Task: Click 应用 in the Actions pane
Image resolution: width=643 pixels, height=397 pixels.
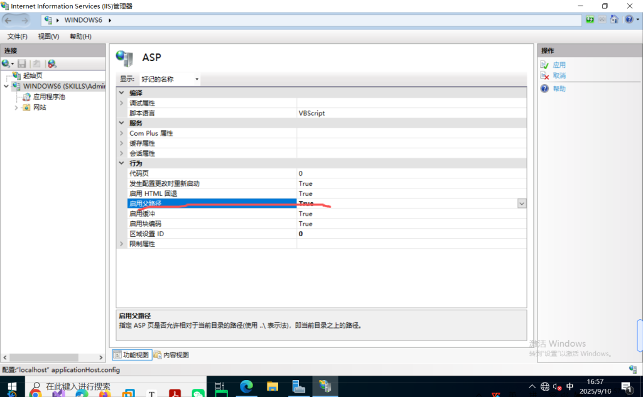Action: point(559,65)
